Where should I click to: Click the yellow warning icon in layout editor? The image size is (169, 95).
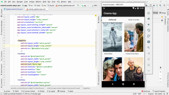(162, 17)
